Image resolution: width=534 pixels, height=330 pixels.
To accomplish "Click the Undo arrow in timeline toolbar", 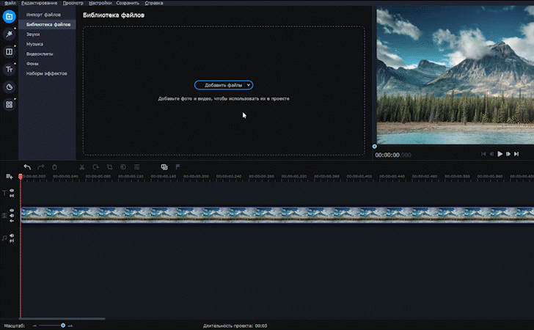I will [27, 167].
